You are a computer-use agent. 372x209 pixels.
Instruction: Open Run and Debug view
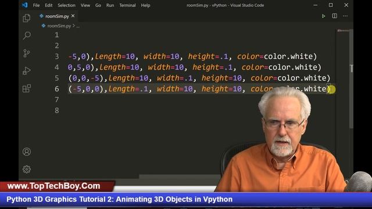point(27,71)
